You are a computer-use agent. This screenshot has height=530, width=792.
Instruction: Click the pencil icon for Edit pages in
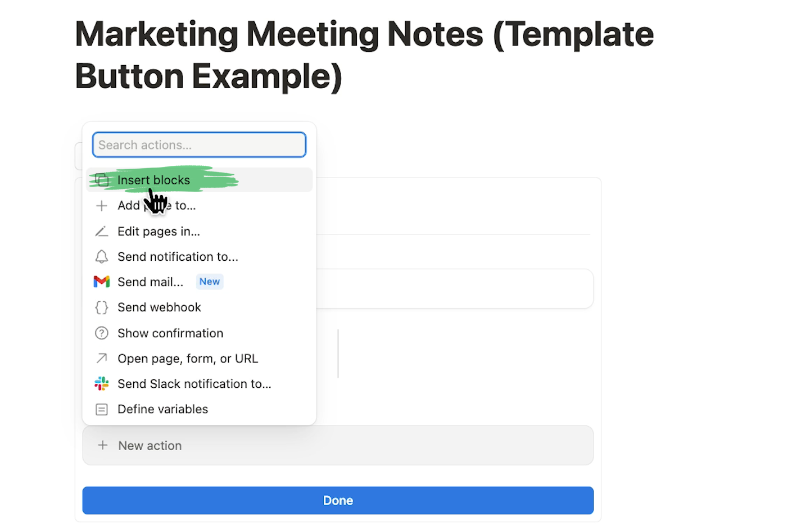(x=102, y=231)
